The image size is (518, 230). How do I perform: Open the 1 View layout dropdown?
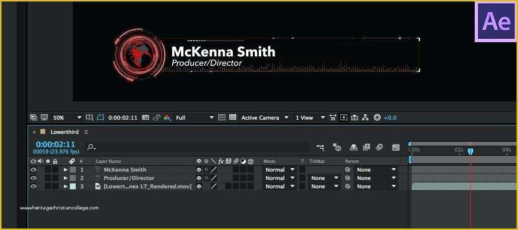(310, 117)
